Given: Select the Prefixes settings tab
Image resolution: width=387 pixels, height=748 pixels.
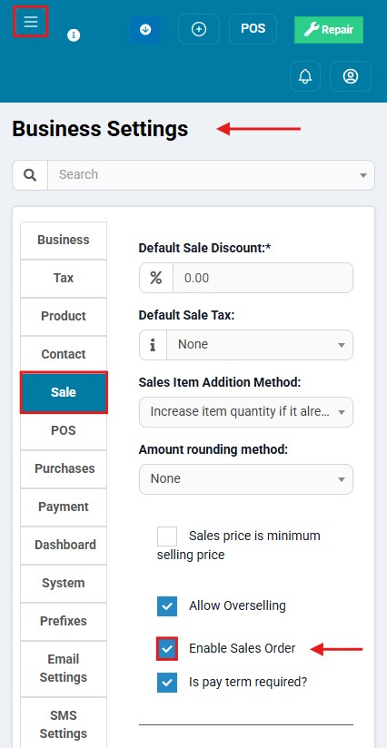Looking at the screenshot, I should tap(64, 622).
